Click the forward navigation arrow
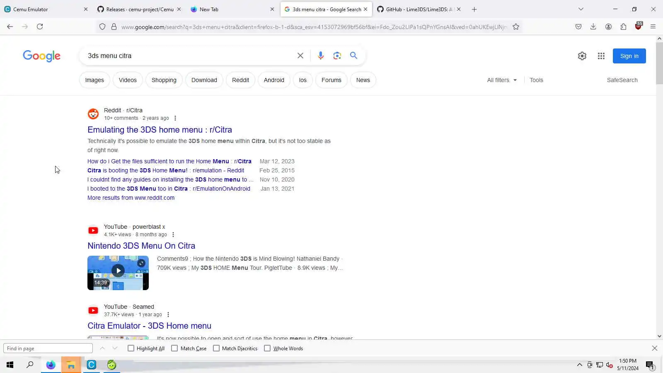 click(x=25, y=27)
